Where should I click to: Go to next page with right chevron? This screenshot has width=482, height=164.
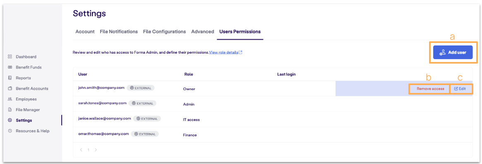tap(96, 150)
